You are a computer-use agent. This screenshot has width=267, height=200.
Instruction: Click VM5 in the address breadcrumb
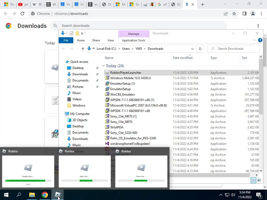click(139, 49)
